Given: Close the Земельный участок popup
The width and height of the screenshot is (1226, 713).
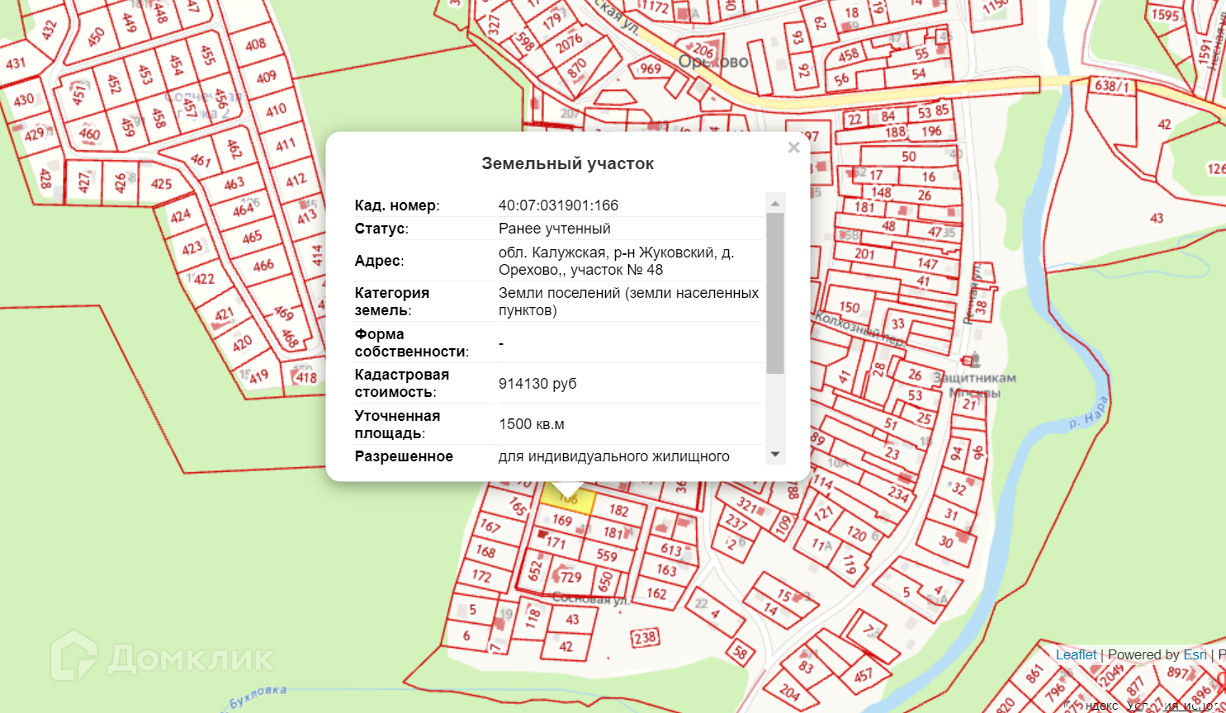Looking at the screenshot, I should (793, 148).
